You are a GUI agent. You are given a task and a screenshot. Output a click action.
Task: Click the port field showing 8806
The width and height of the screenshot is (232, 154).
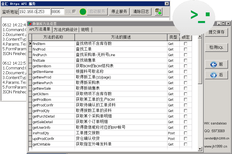57,12
